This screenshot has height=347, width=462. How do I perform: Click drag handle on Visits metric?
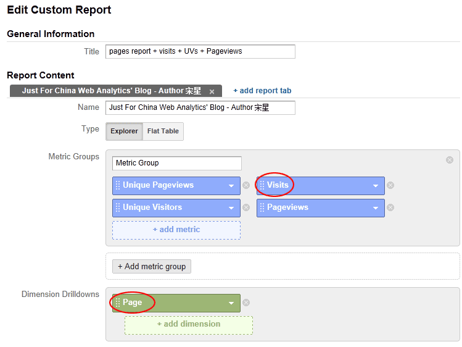coord(262,185)
